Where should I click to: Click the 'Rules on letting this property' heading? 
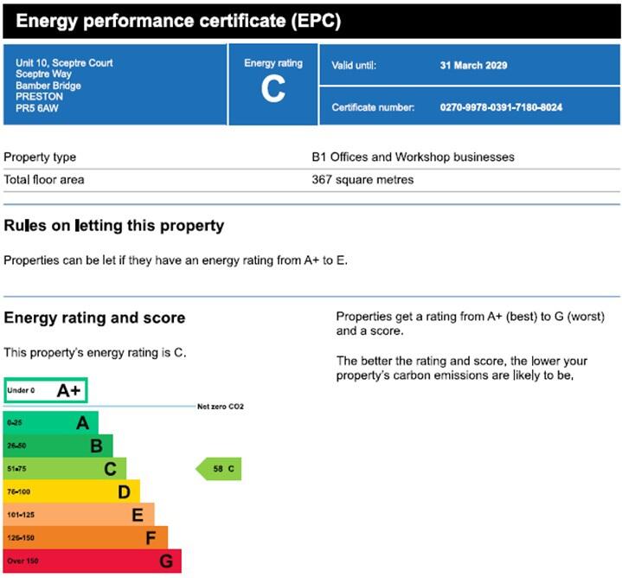(x=114, y=226)
